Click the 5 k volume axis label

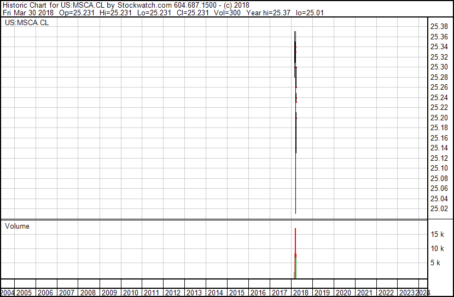click(435, 263)
